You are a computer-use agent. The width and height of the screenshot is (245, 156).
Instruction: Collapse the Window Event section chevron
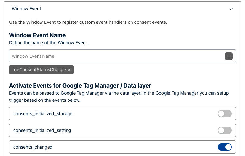click(232, 9)
